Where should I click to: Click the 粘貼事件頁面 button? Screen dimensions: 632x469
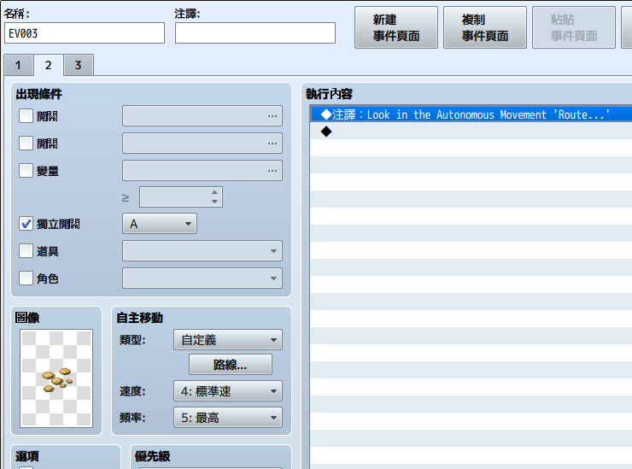[574, 27]
